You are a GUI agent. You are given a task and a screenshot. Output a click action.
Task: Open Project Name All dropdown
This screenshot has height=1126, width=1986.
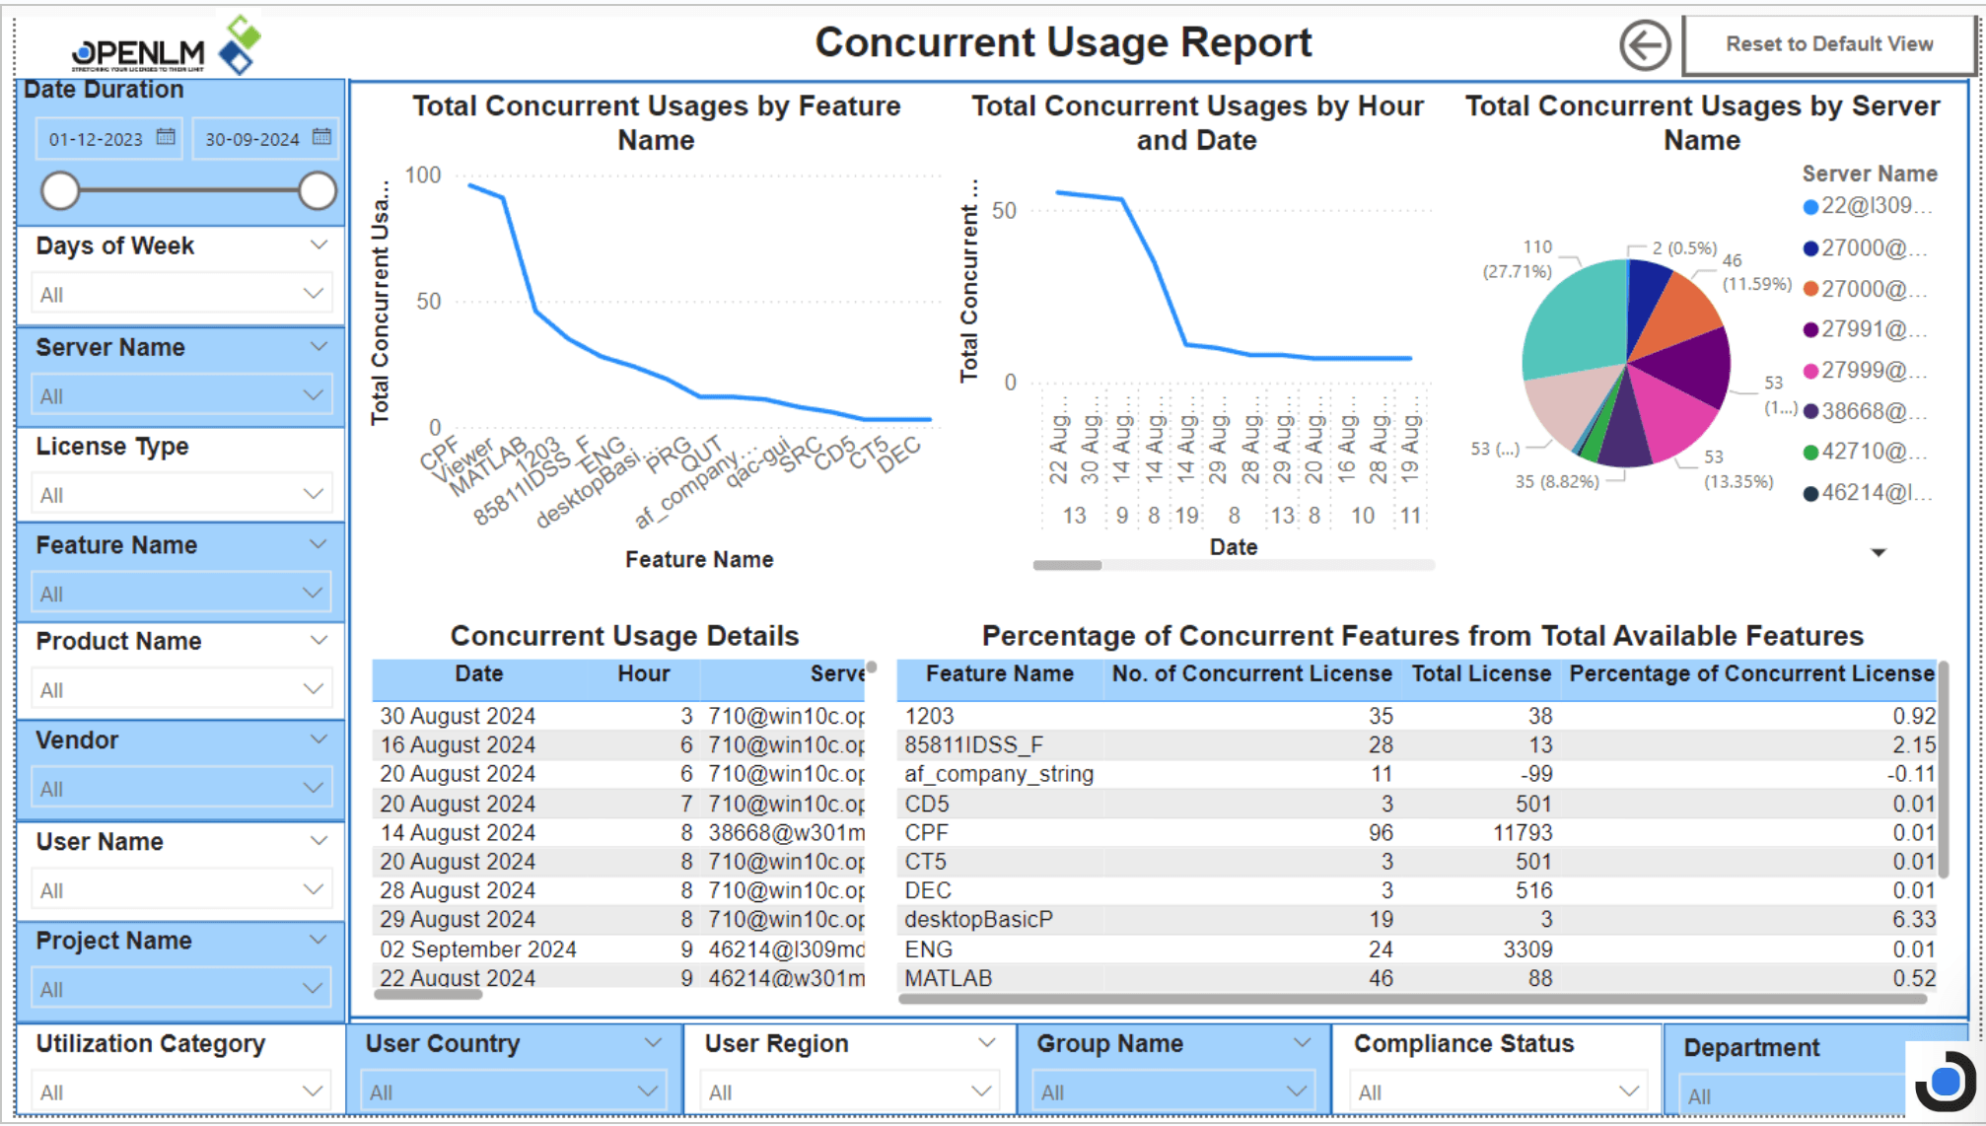(181, 988)
